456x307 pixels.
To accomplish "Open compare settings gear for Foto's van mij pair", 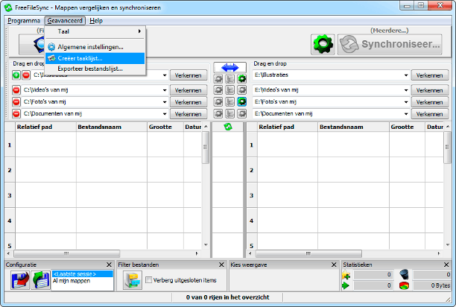I will click(x=218, y=102).
